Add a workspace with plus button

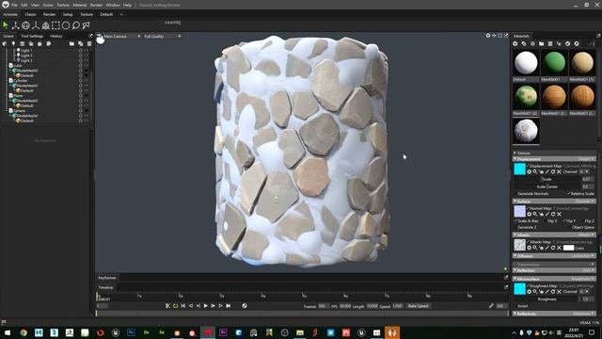(121, 15)
